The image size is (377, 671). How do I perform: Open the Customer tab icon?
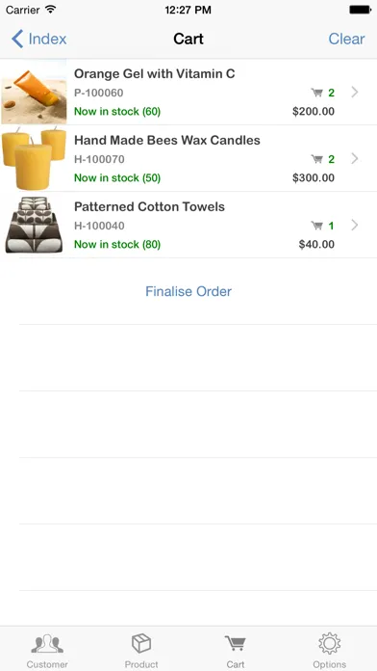[x=47, y=644]
